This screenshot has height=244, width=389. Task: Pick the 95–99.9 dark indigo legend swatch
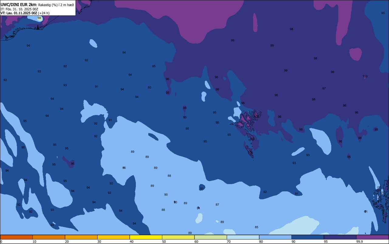pyautogui.click(x=340, y=237)
